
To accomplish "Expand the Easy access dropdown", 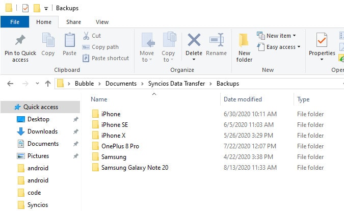I will tap(299, 47).
